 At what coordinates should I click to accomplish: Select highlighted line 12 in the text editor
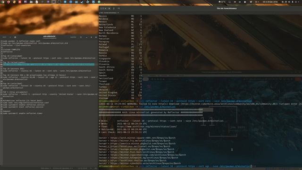point(49,64)
